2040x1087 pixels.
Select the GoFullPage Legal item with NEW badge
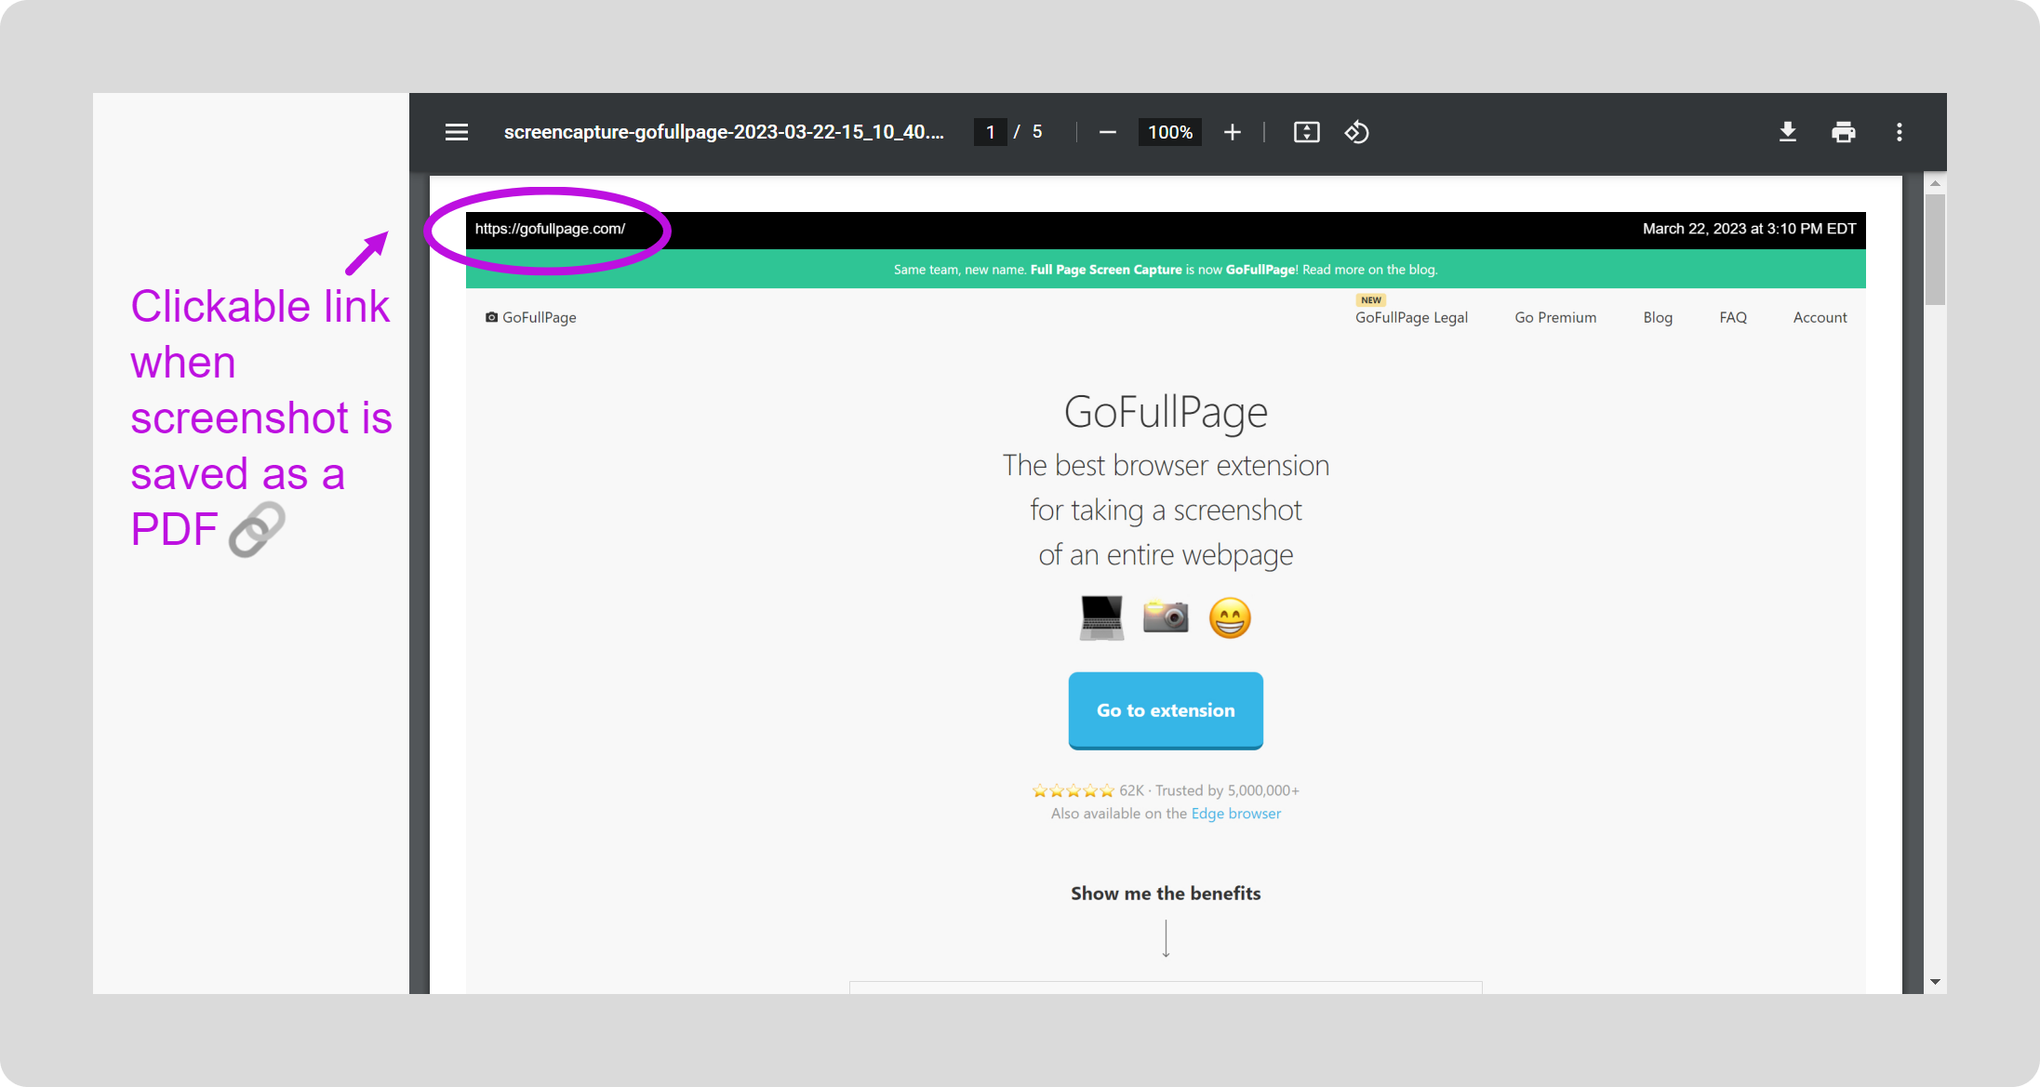1410,317
